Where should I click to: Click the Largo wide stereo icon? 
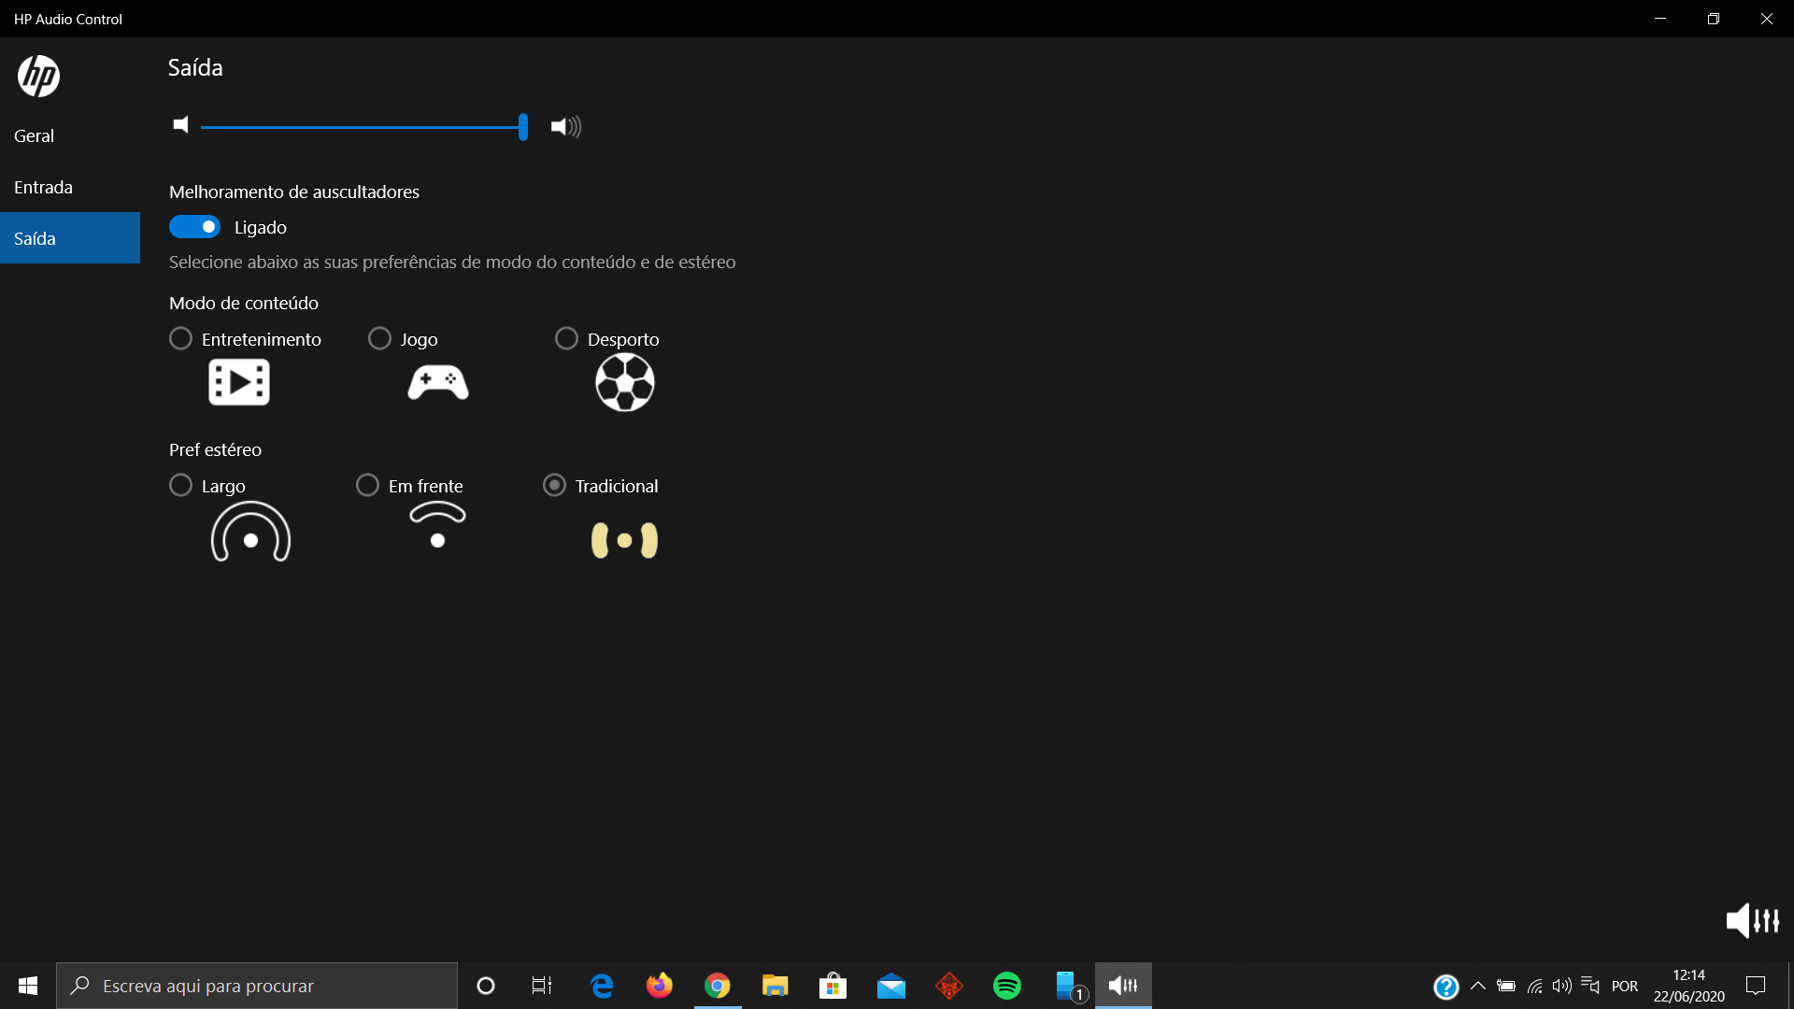tap(250, 531)
